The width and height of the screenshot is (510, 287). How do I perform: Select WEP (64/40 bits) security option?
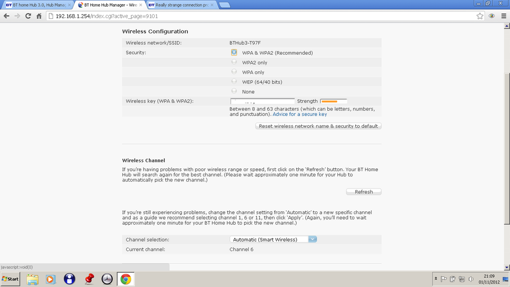point(234,81)
